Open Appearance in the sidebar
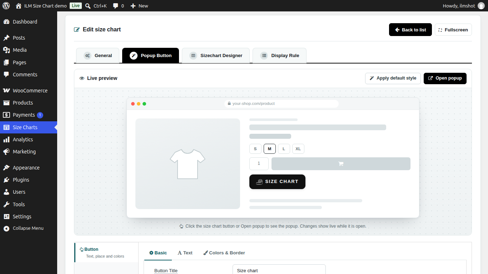Viewport: 488px width, 274px height. click(x=29, y=168)
